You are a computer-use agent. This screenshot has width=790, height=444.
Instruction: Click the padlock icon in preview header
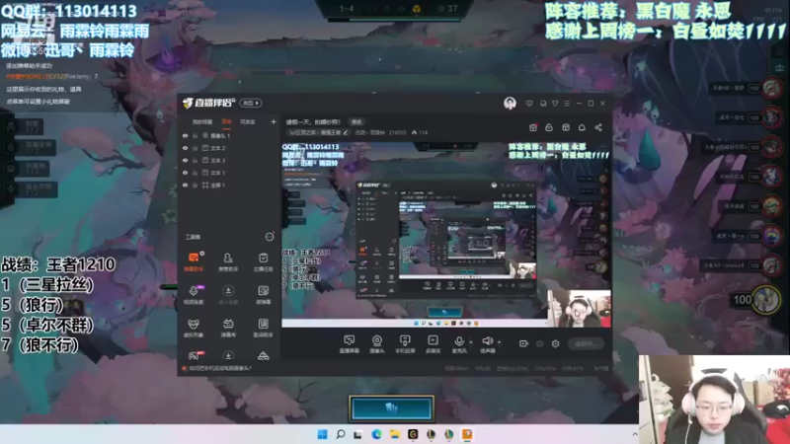point(549,127)
